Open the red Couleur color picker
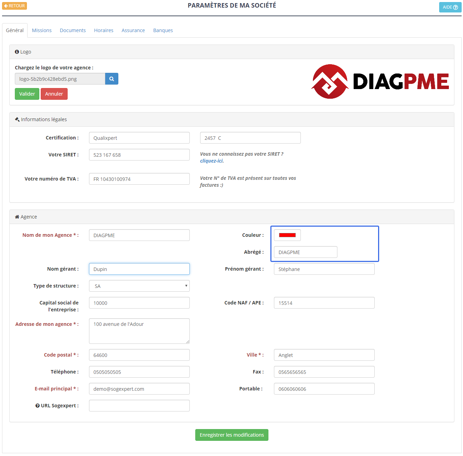Image resolution: width=463 pixels, height=456 pixels. coord(287,235)
